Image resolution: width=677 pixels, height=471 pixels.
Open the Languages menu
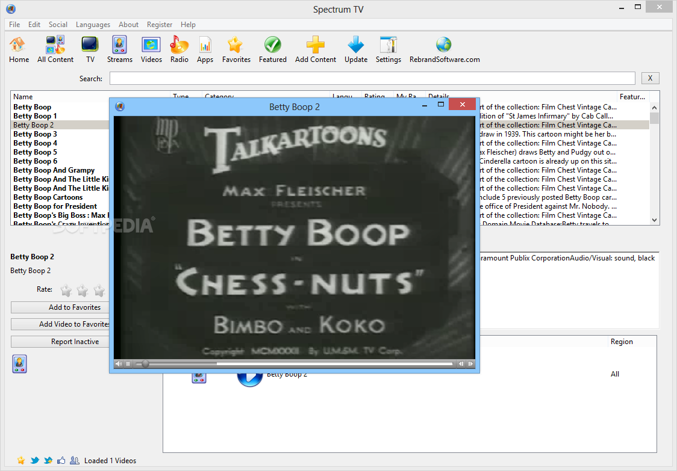coord(93,25)
